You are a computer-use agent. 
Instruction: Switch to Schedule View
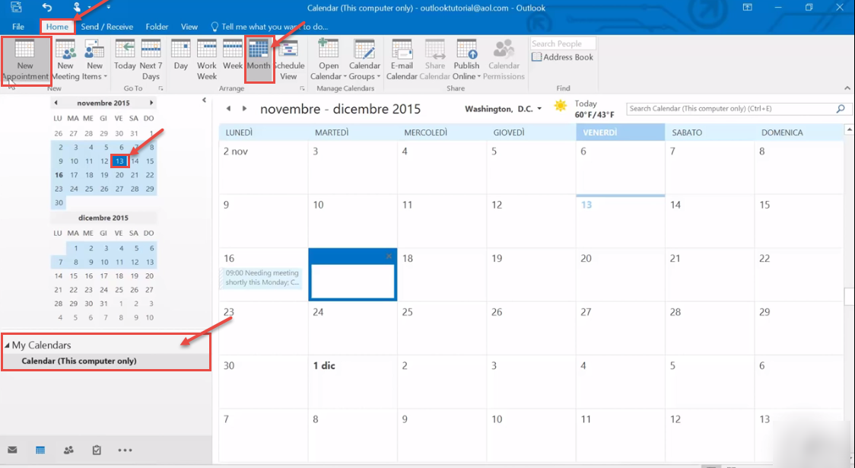(288, 60)
